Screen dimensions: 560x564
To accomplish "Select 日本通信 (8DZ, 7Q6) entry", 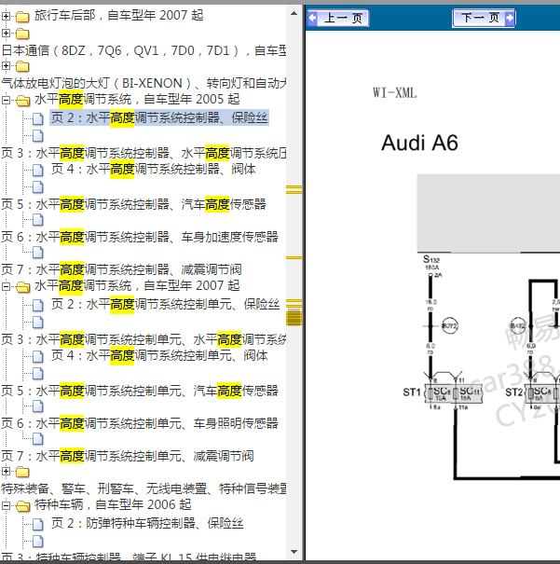I will (x=143, y=50).
